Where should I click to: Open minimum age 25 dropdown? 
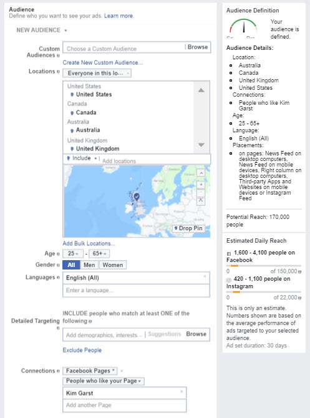tap(73, 253)
